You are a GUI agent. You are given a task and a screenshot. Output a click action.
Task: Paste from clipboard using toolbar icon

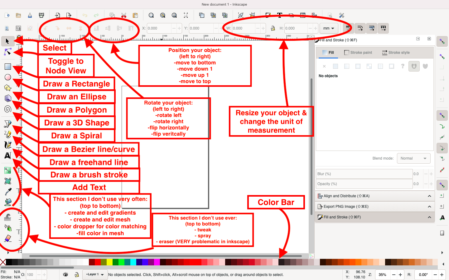tap(135, 15)
